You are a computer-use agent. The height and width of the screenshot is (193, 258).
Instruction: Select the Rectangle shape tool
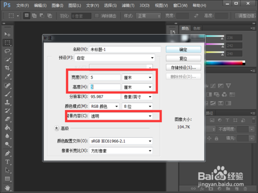[x=7, y=179]
